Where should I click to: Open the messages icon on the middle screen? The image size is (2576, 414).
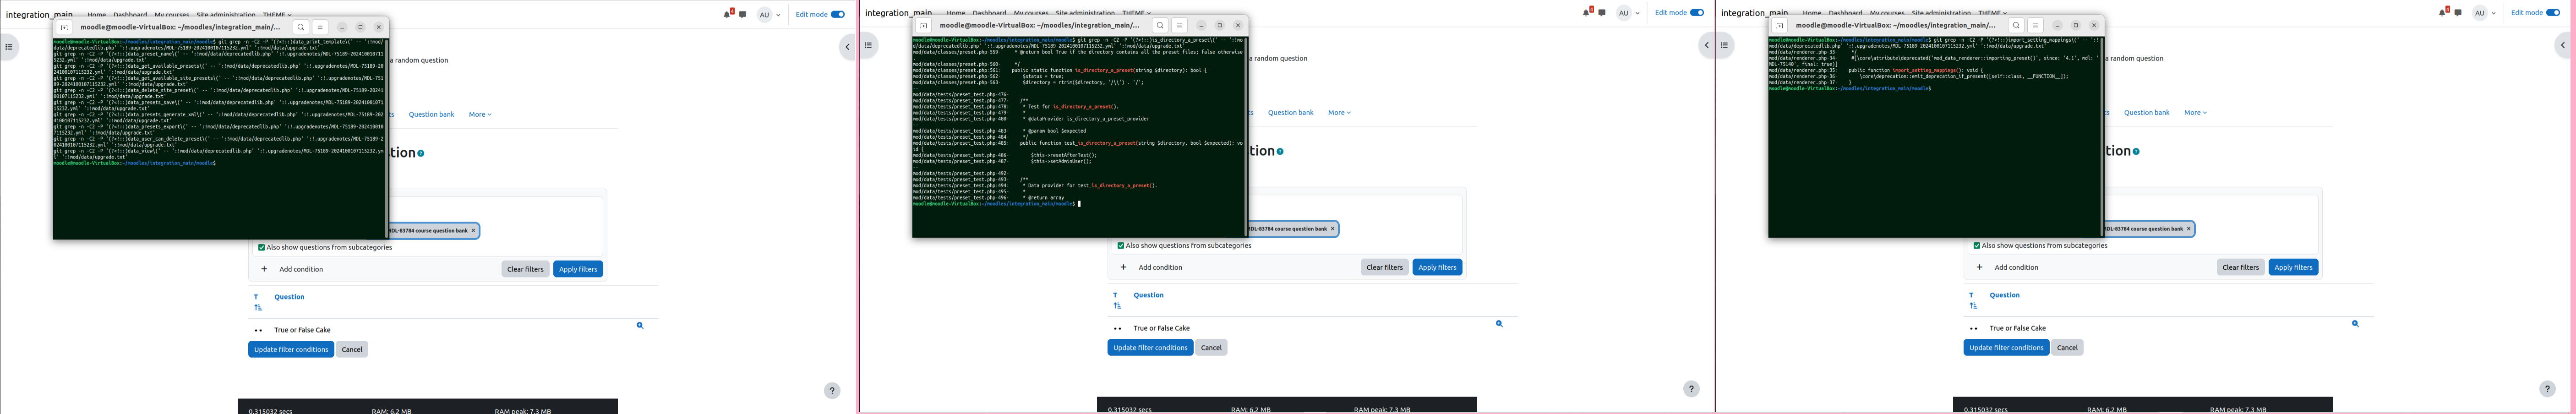[x=1602, y=12]
